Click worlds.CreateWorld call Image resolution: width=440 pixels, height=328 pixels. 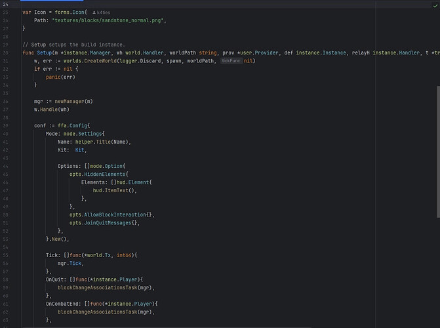[x=90, y=61]
